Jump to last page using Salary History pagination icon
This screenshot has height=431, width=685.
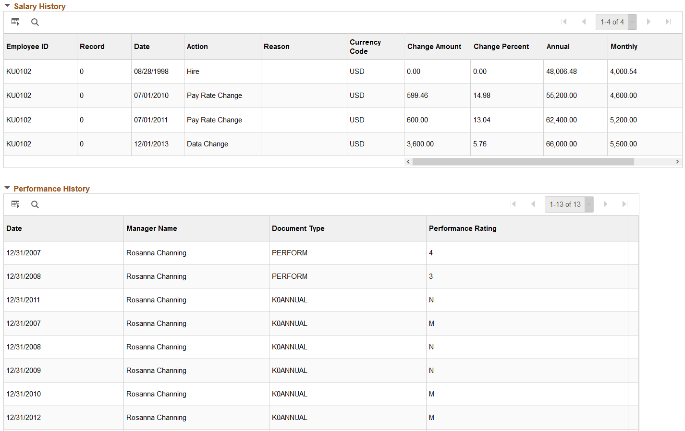click(668, 22)
